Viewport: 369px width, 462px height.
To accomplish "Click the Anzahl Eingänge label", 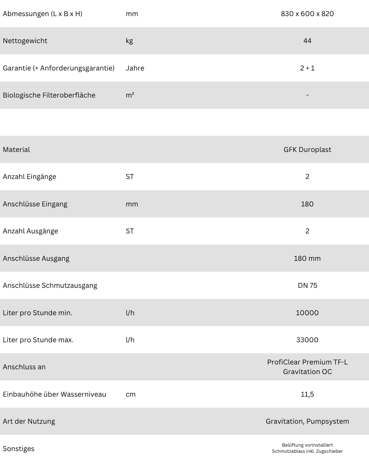I will click(x=29, y=177).
